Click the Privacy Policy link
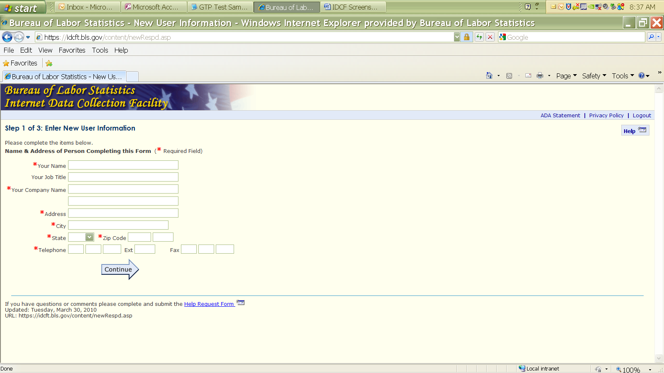664x373 pixels. coord(606,116)
